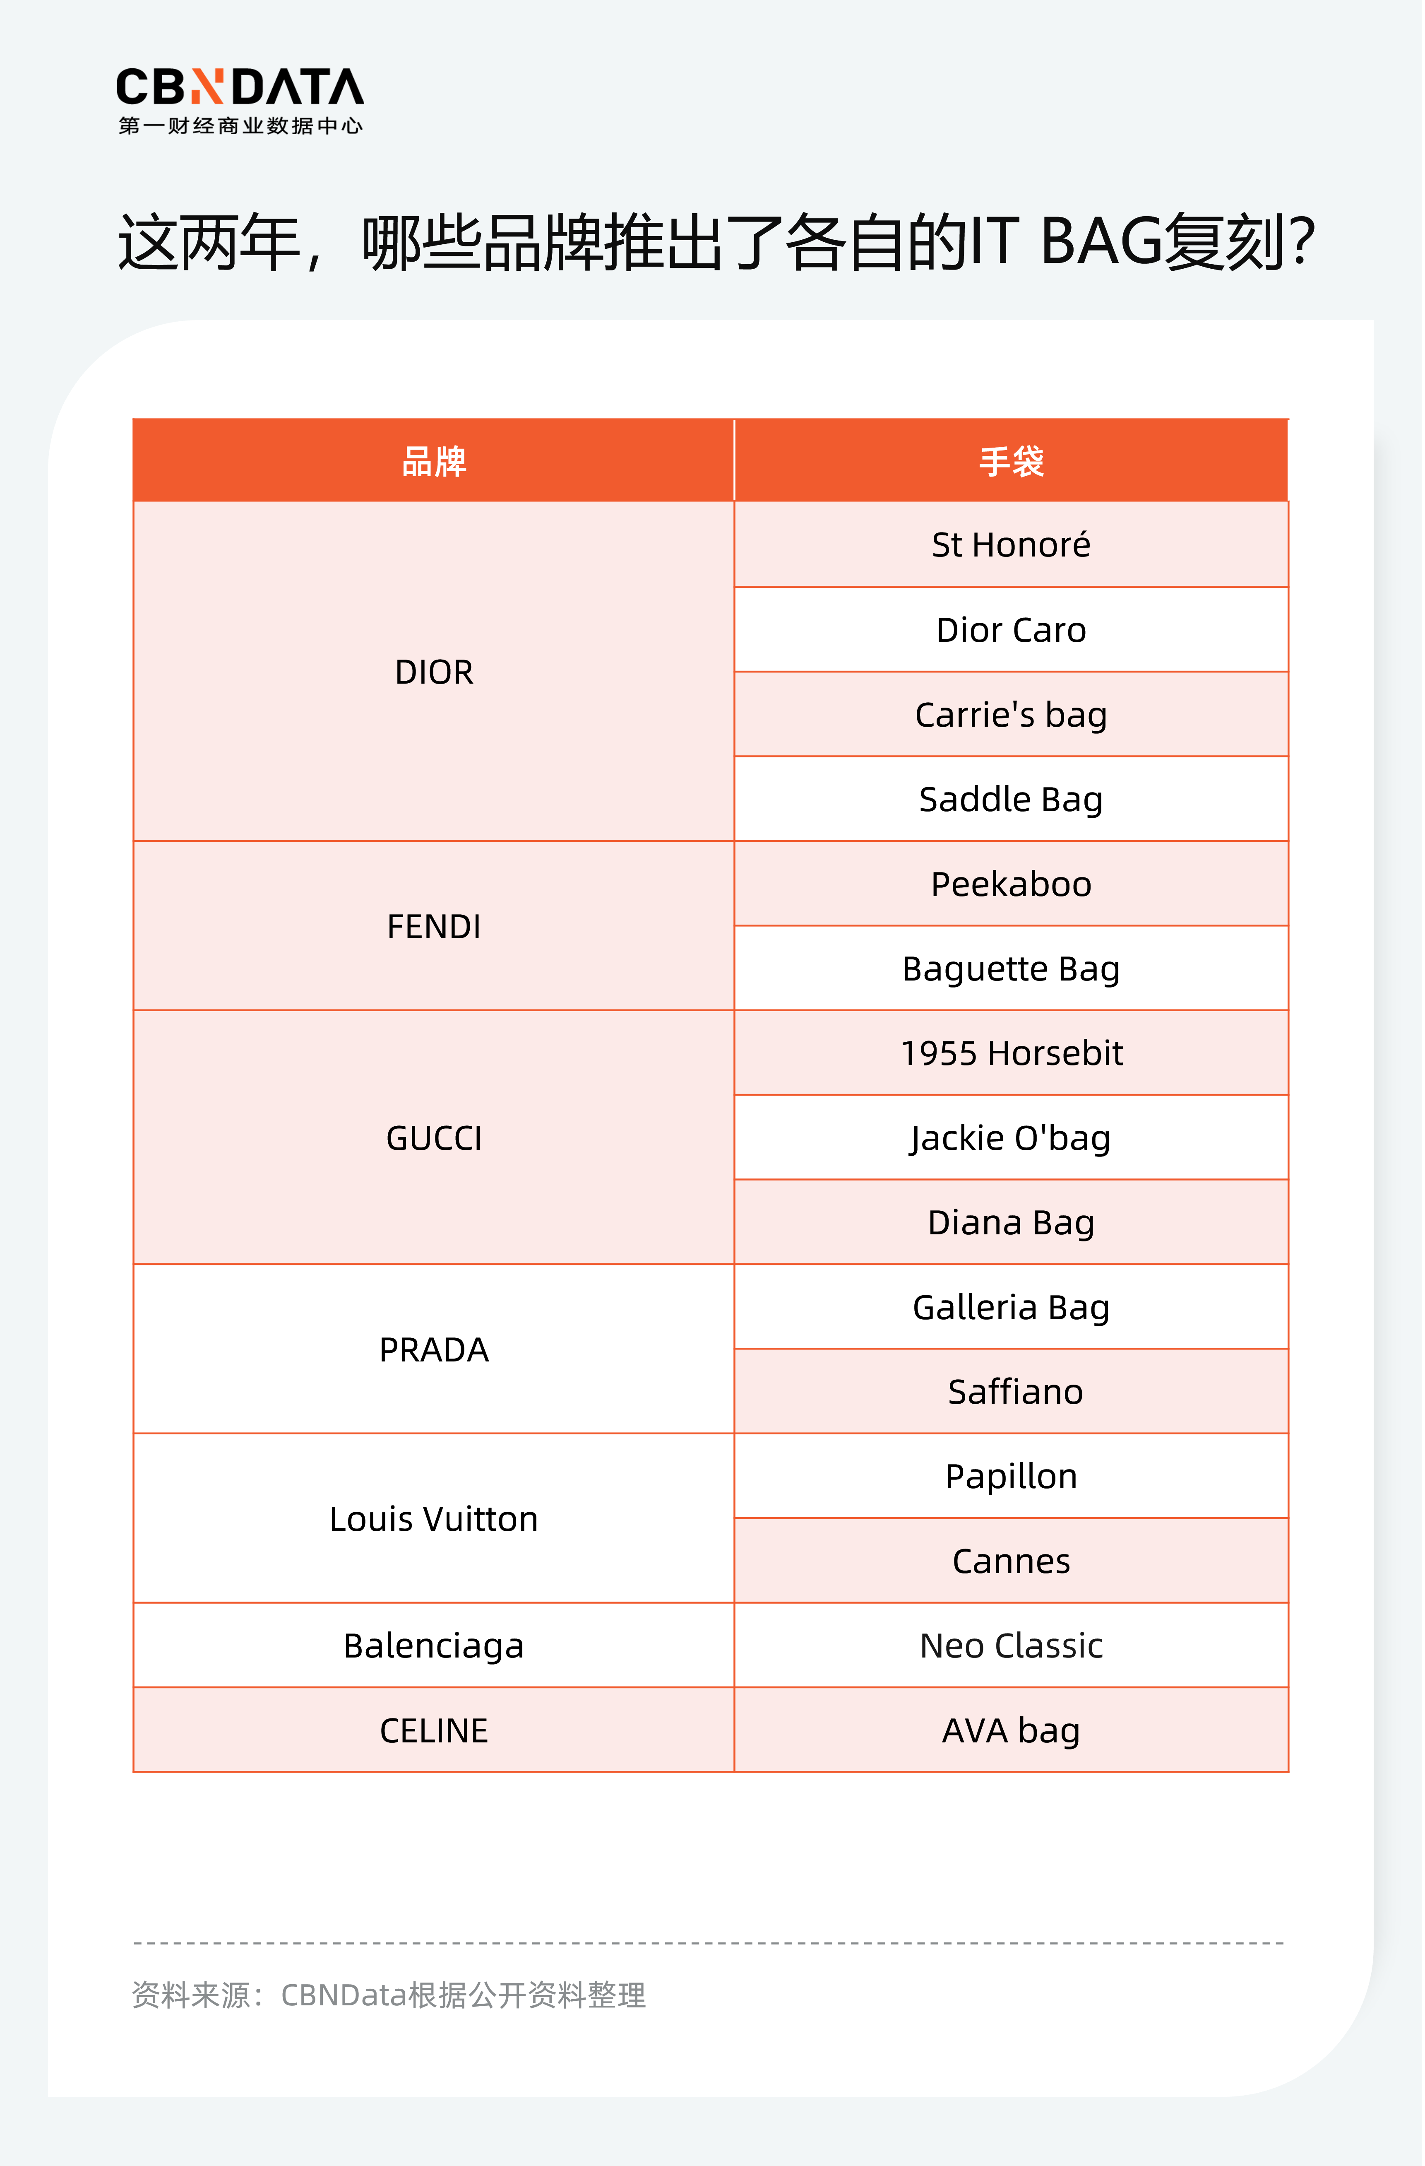
Task: Select the FENDI brand cell
Action: point(434,926)
